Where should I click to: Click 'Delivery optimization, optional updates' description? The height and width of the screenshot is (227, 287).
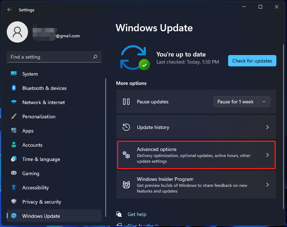[194, 158]
